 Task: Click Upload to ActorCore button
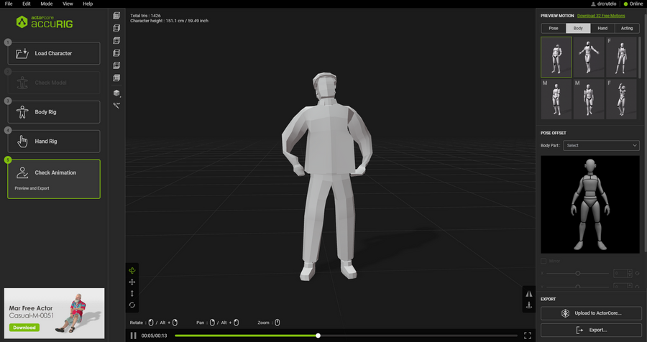coord(589,313)
